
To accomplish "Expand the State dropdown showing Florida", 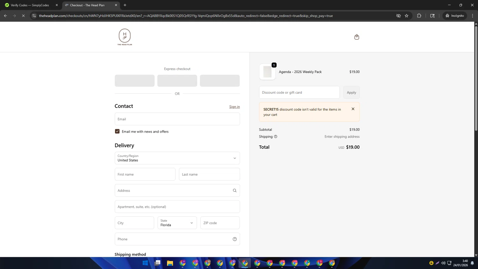I will click(177, 223).
